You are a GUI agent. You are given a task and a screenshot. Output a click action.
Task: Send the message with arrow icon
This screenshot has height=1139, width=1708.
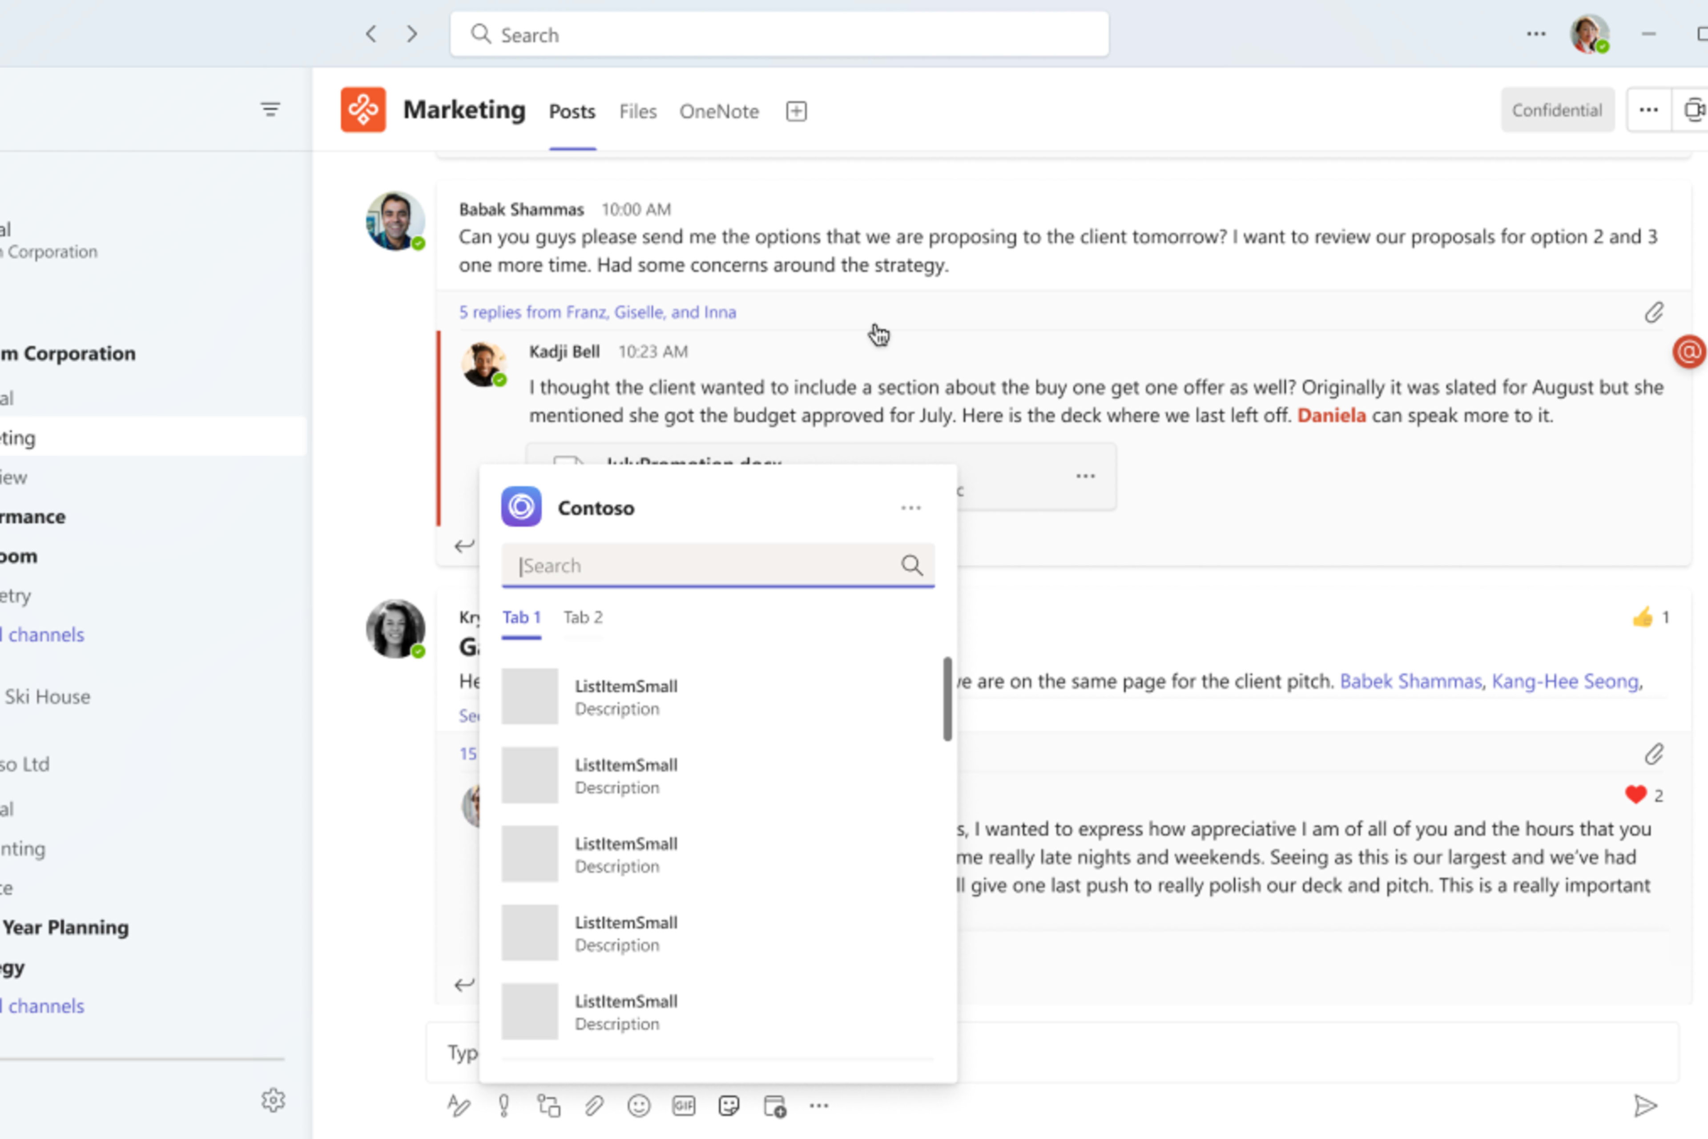1646,1106
